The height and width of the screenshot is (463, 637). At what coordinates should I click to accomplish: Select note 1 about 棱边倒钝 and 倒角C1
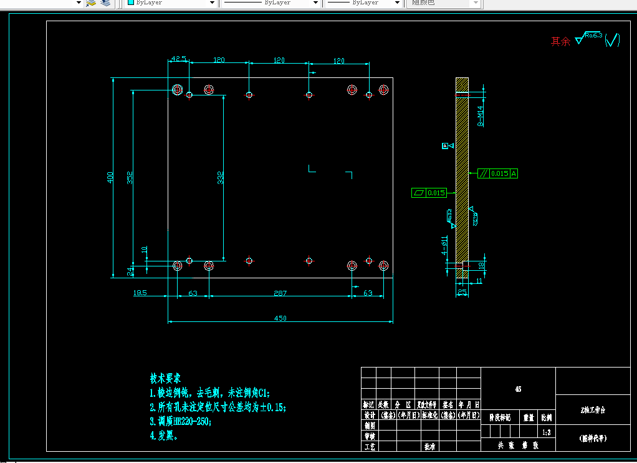(x=210, y=392)
